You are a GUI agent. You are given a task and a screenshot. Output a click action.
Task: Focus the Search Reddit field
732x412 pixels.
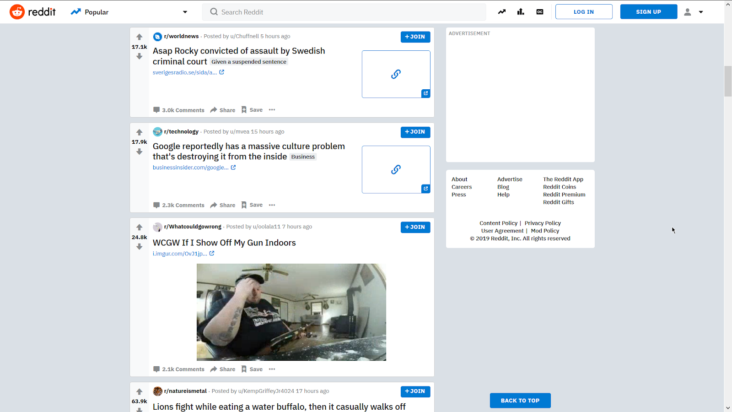click(344, 12)
